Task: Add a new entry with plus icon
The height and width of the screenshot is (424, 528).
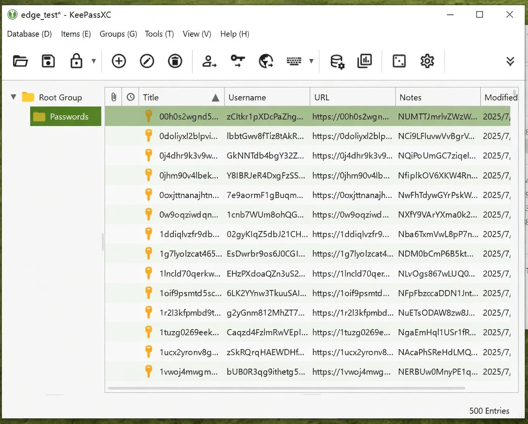Action: pos(119,61)
